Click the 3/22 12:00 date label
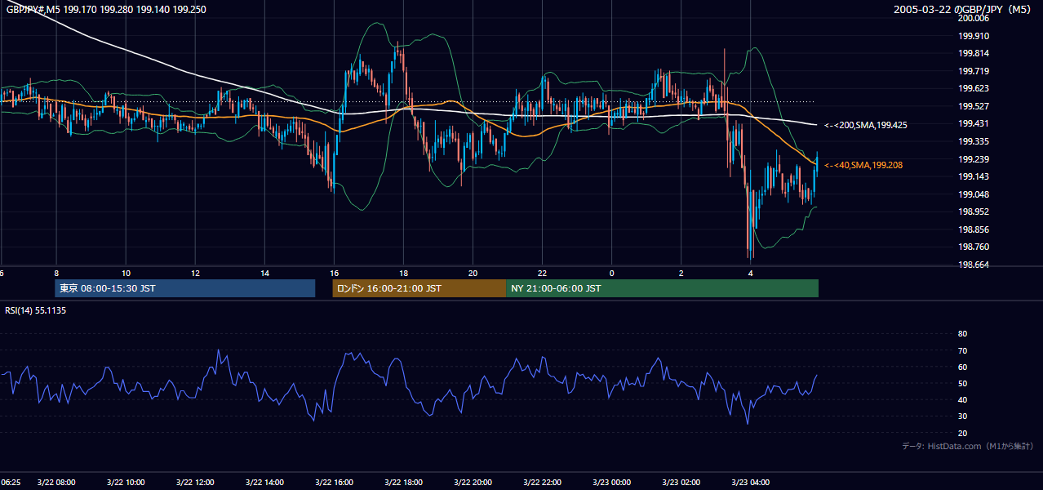1043x490 pixels. click(x=195, y=482)
